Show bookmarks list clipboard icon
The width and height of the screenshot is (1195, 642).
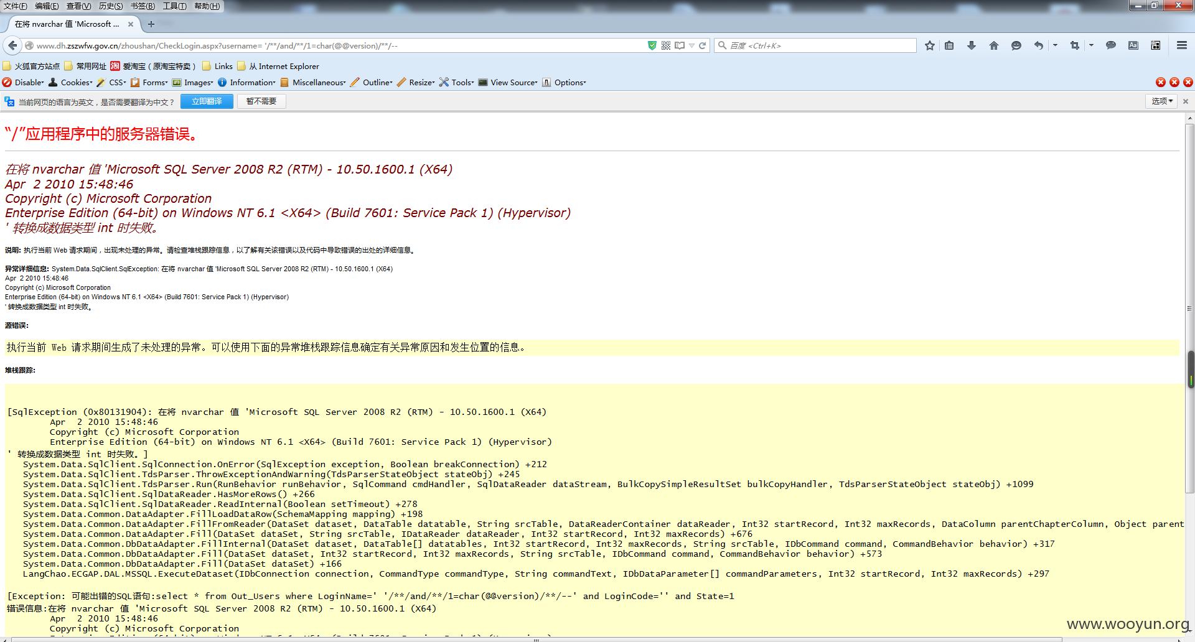[949, 45]
